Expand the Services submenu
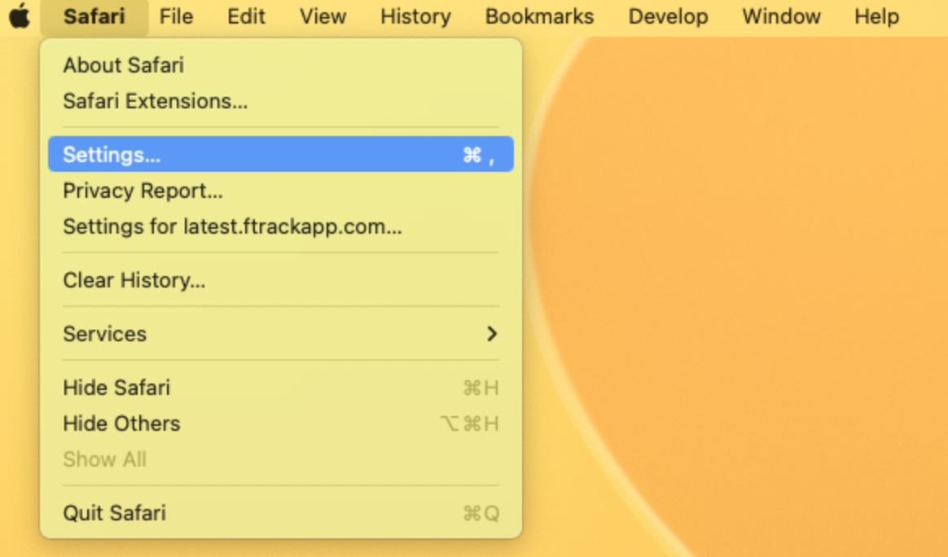 coord(280,334)
